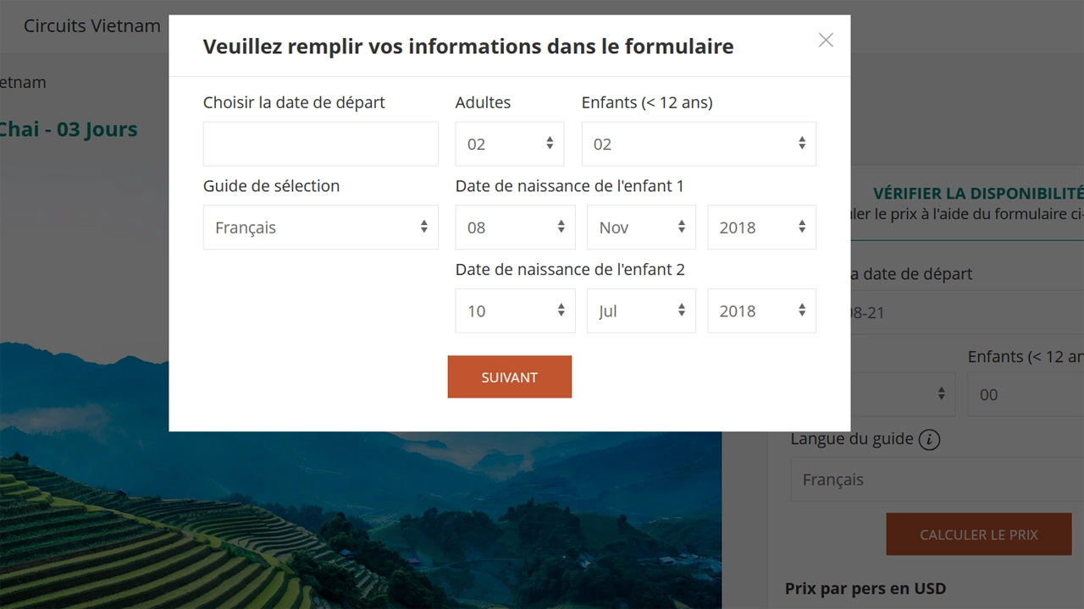
Task: Open the Enfants (< 12 ans) dropdown
Action: pos(699,144)
